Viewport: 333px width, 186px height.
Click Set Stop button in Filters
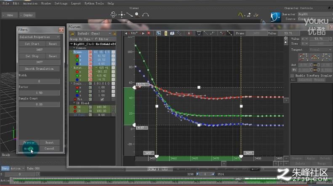(32, 56)
